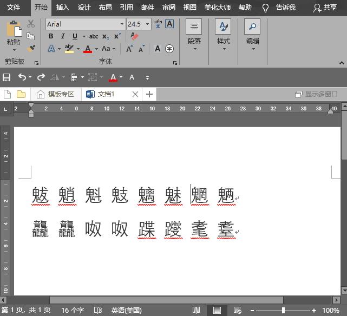The image size is (347, 316).
Task: Open the 美化大师 tab
Action: (x=217, y=8)
